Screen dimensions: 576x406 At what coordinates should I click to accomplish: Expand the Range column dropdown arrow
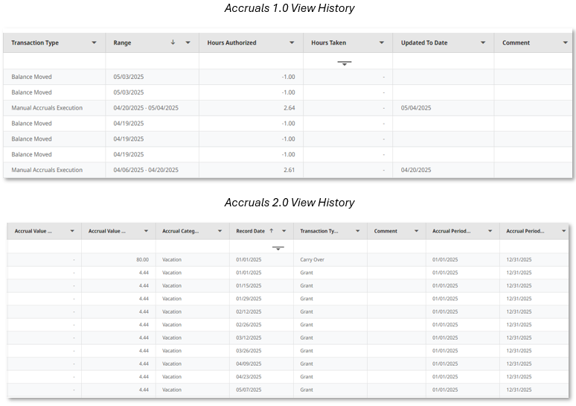pyautogui.click(x=188, y=43)
